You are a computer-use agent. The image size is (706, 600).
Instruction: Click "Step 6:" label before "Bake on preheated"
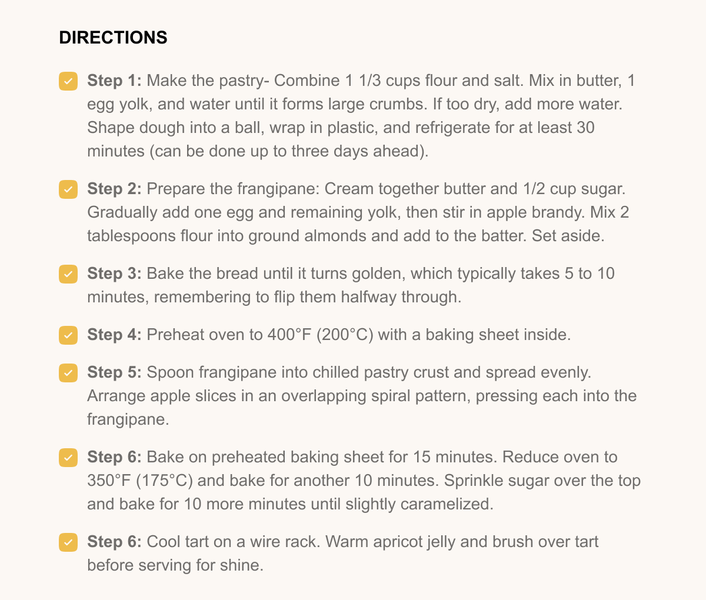point(114,457)
